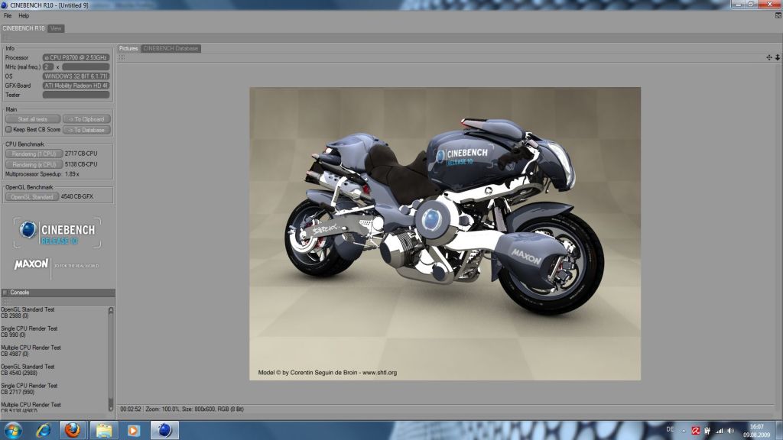Click the rendered motorcycle picture
Screen dimensions: 783x440
click(445, 234)
